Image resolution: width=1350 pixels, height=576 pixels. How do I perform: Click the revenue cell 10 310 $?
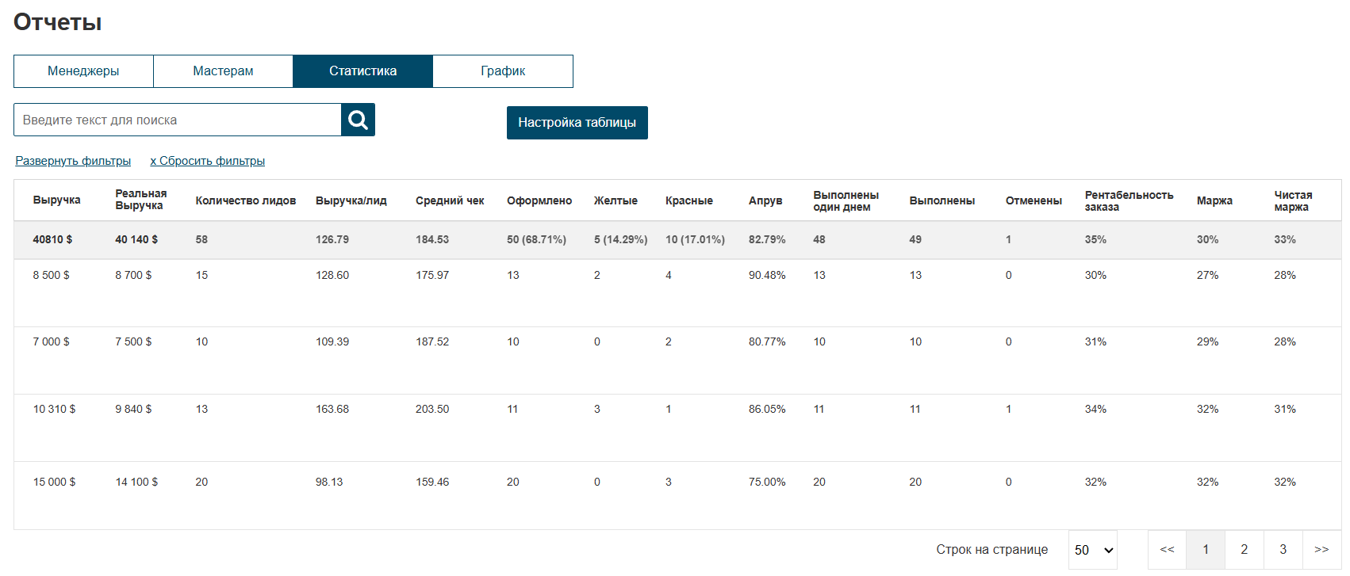pos(54,409)
